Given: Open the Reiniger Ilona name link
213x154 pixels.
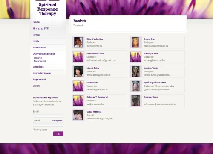Looking at the screenshot, I should pos(151,97).
